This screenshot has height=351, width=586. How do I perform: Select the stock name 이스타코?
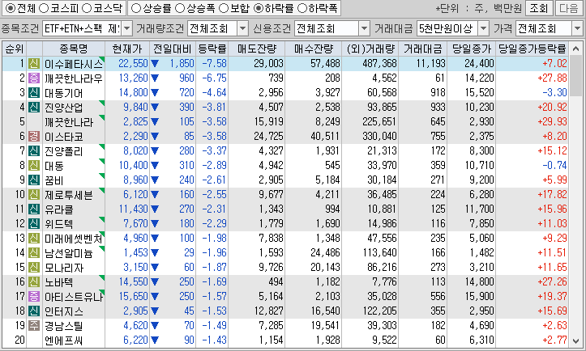(x=63, y=137)
